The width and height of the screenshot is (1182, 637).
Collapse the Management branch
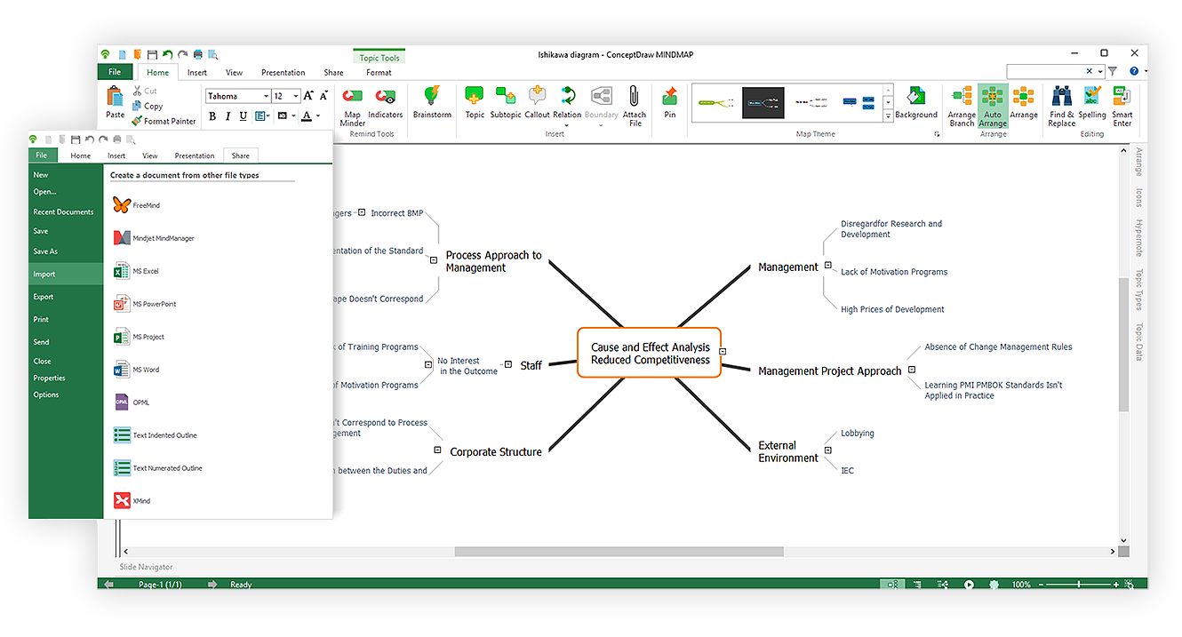828,265
